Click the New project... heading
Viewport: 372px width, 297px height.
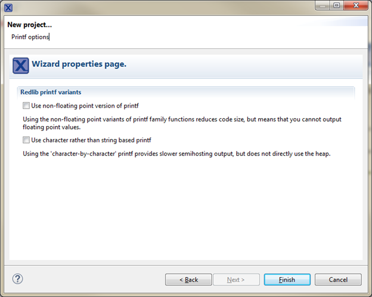(x=29, y=25)
